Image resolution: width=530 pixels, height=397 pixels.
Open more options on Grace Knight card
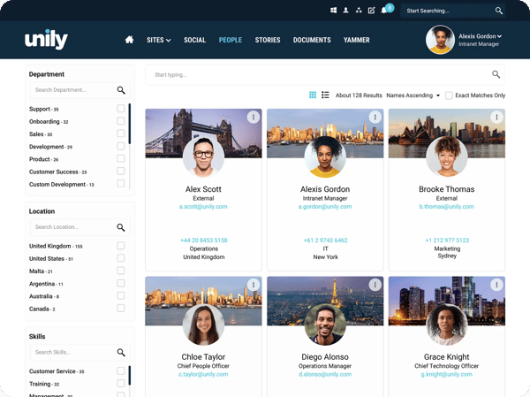(496, 285)
